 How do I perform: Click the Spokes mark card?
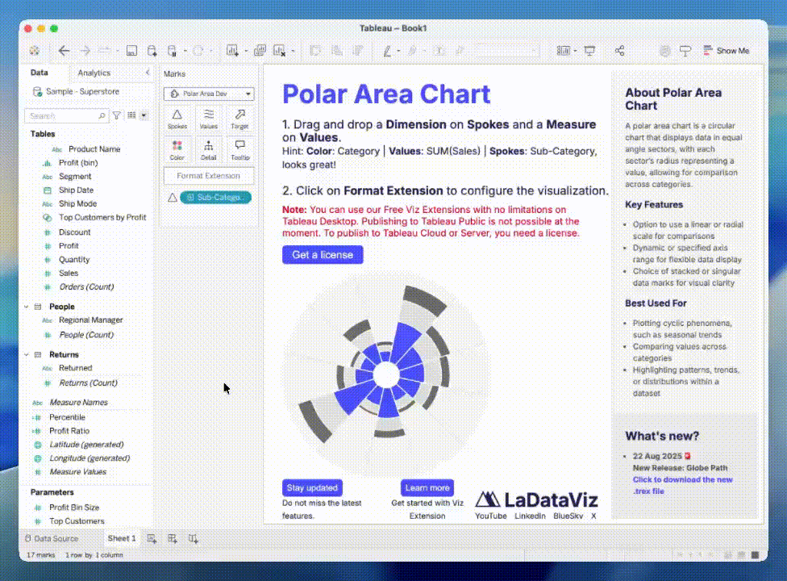tap(177, 119)
